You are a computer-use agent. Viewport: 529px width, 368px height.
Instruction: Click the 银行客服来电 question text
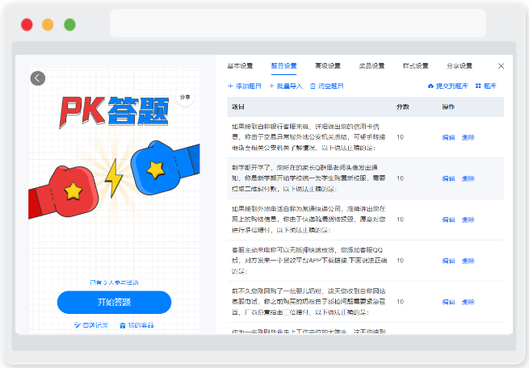pyautogui.click(x=309, y=137)
